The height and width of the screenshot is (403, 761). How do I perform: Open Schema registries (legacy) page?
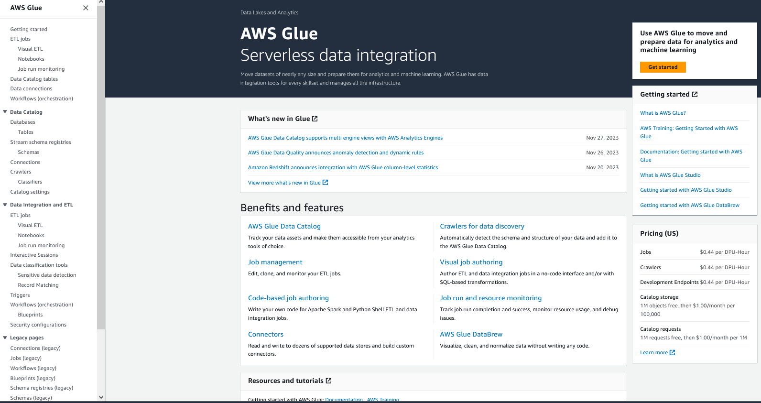(x=42, y=388)
